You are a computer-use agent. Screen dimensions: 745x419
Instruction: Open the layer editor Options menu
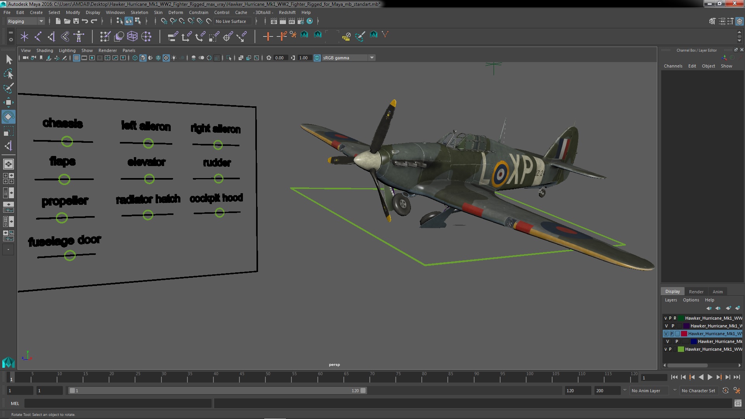[691, 300]
